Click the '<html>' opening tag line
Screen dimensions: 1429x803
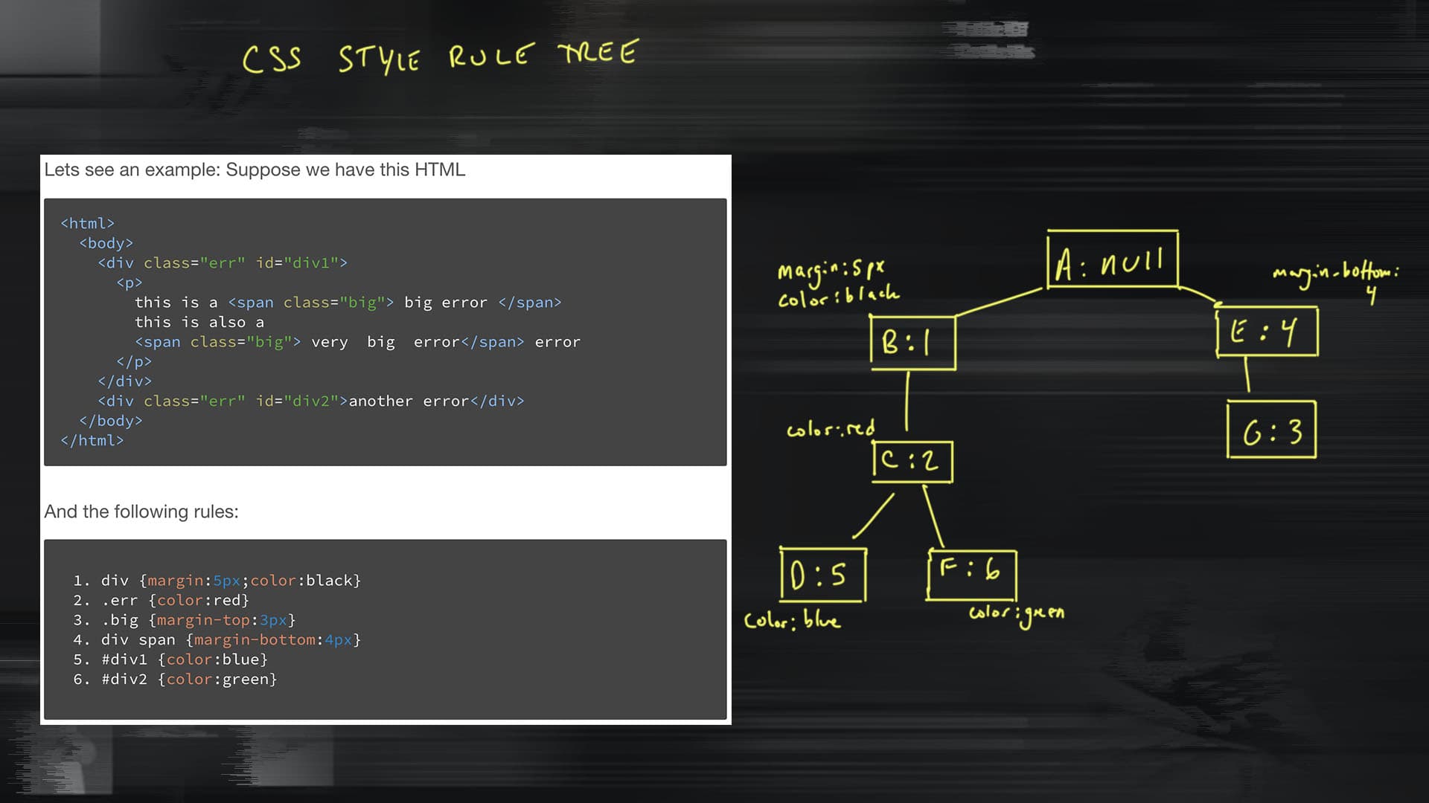coord(88,223)
